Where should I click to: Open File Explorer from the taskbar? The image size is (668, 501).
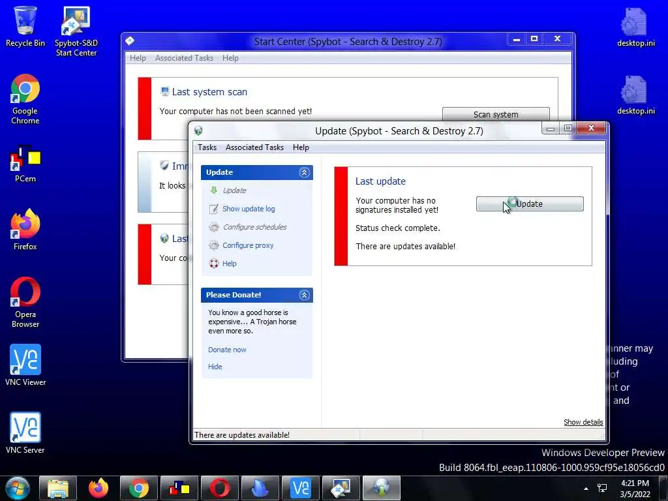pos(58,488)
